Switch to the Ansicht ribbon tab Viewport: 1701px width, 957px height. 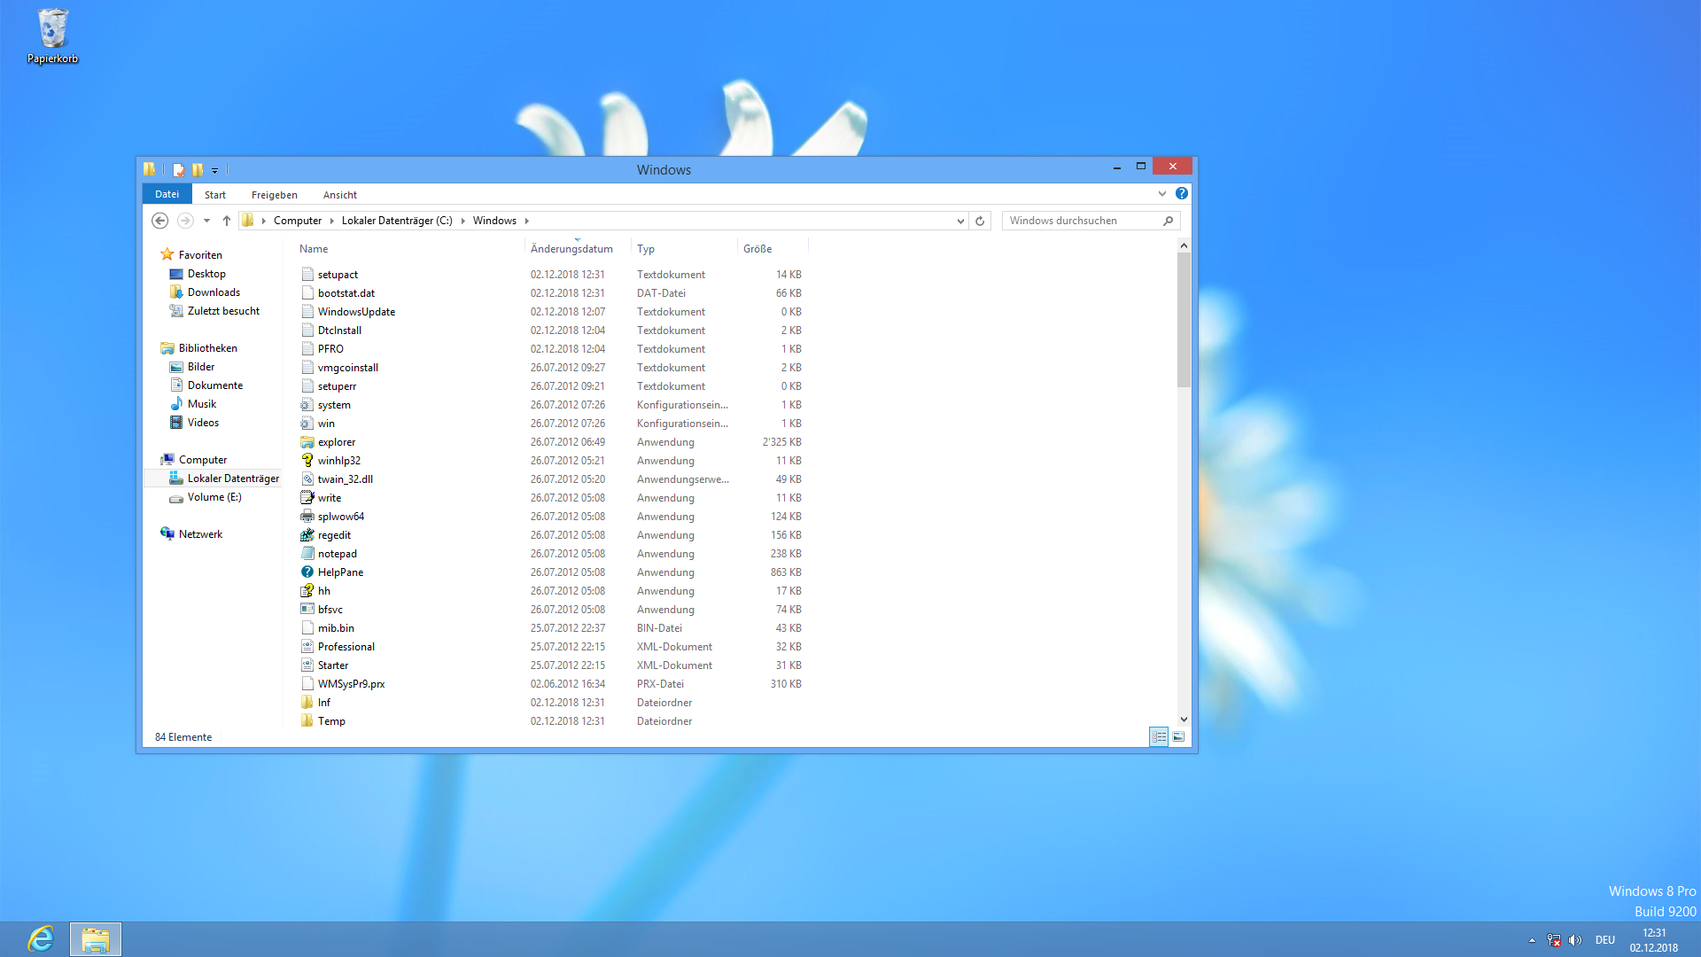tap(339, 195)
